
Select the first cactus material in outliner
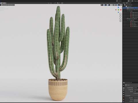(x=134, y=13)
